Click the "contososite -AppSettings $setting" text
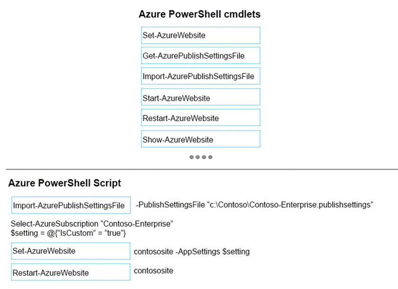Image resolution: width=398 pixels, height=289 pixels. pyautogui.click(x=191, y=252)
